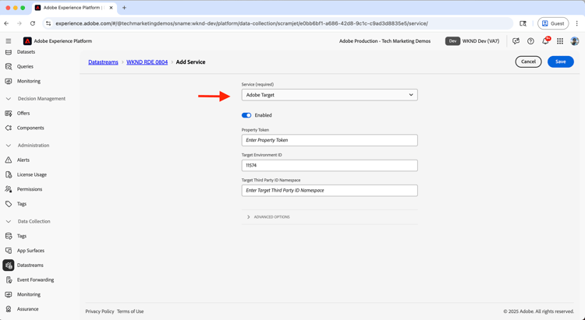Open Data Collection Monitoring icon
This screenshot has height=320, width=585.
(9, 294)
